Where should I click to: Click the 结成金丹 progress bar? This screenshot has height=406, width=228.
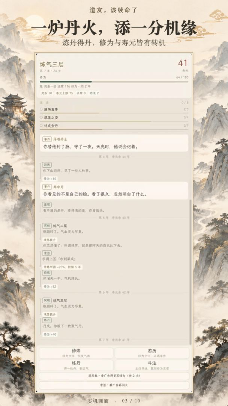click(x=114, y=129)
